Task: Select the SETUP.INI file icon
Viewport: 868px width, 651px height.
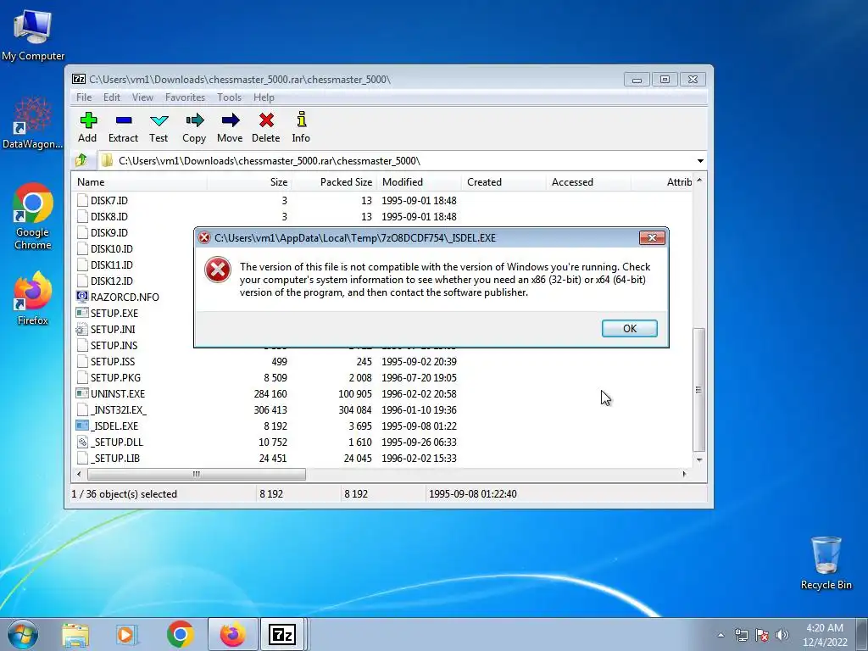Action: [82, 330]
